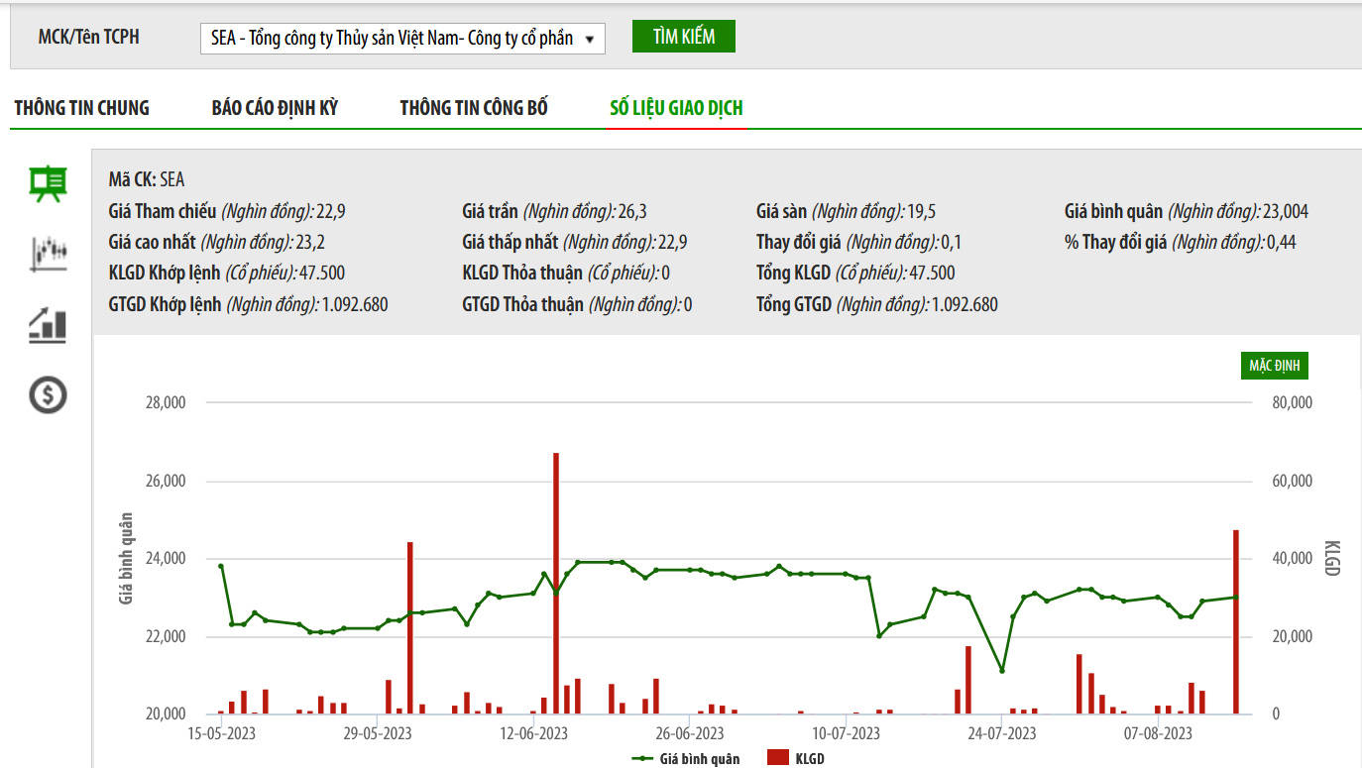
Task: Toggle the Giá bình quân legend line
Action: click(642, 759)
